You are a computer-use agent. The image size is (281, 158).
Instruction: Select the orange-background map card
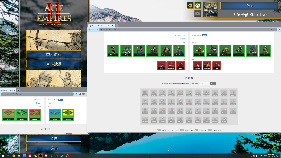pyautogui.click(x=8, y=115)
